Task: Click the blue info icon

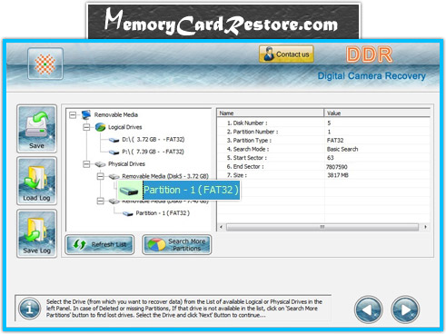Action: tap(29, 309)
